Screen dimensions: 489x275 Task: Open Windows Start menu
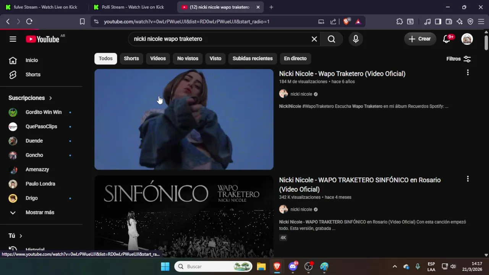165,267
